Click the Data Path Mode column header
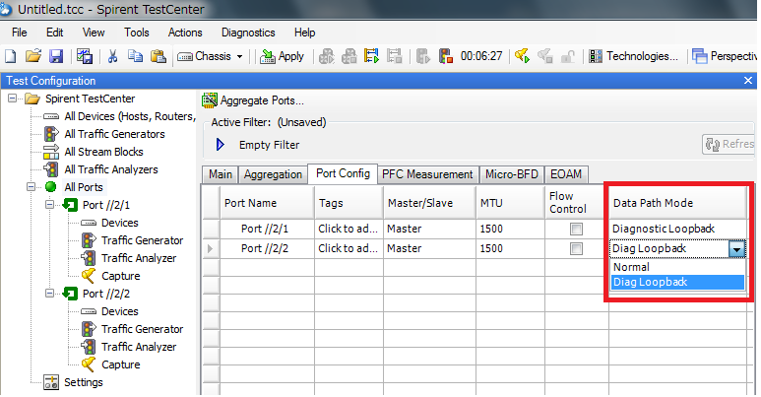 point(677,203)
